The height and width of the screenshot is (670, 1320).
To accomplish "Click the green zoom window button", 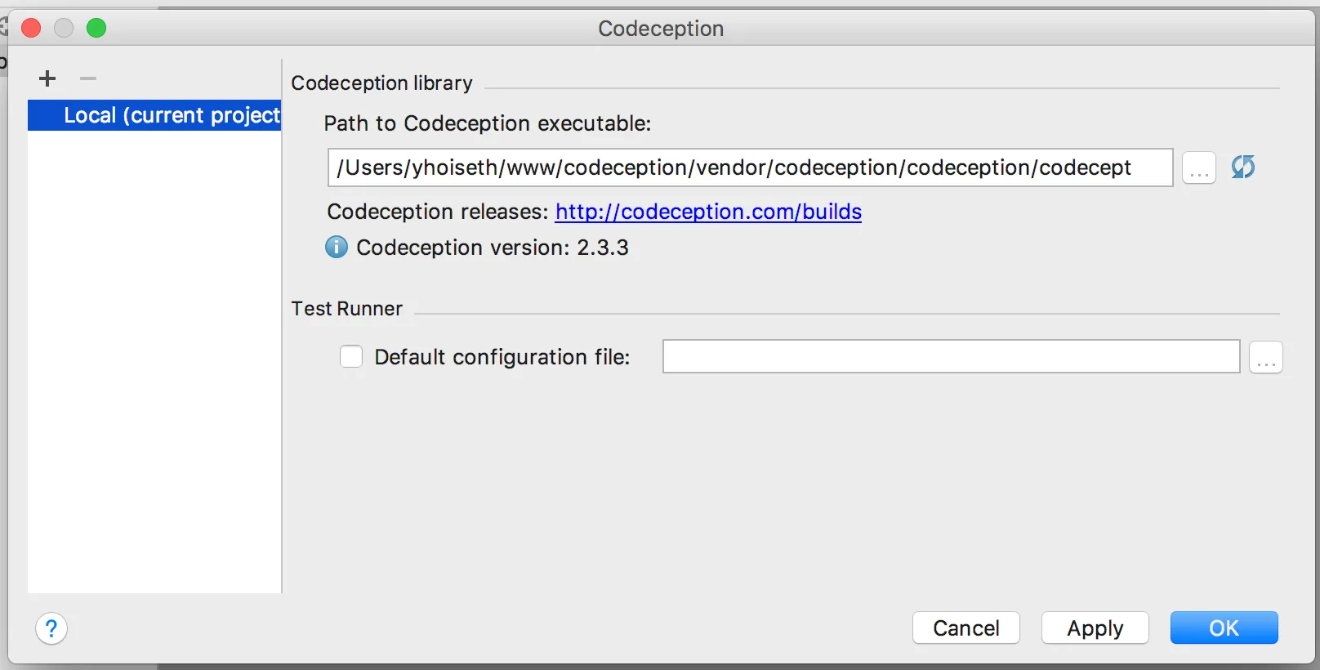I will pos(96,29).
